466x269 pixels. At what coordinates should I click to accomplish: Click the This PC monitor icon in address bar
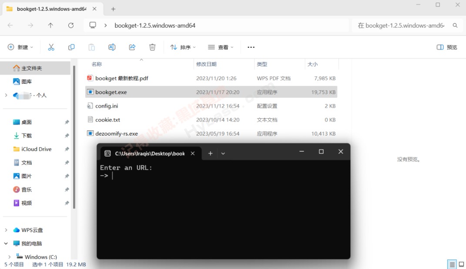(93, 25)
